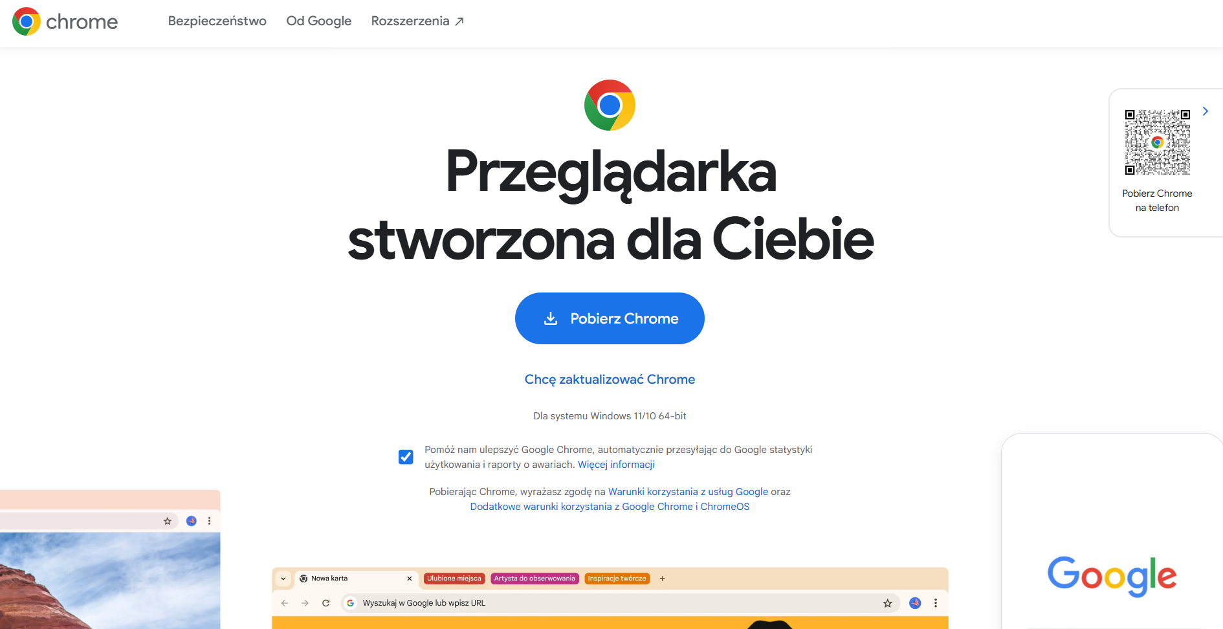Click the plus icon for a new tab
The width and height of the screenshot is (1223, 629).
tap(662, 579)
